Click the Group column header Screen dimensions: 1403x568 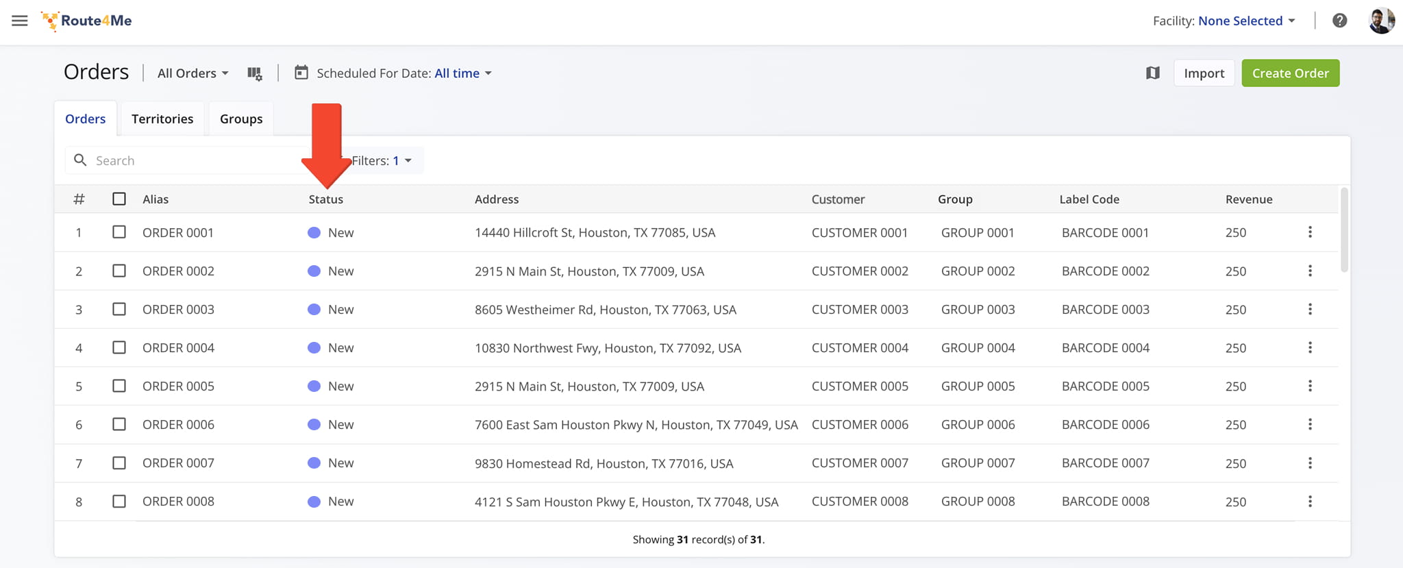coord(955,199)
